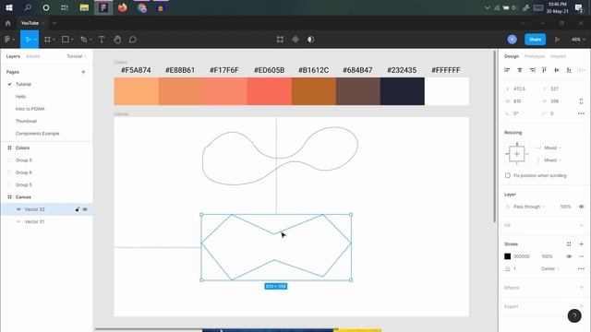The height and width of the screenshot is (332, 591).
Task: Click the #ED605B coral color swatch
Action: (270, 91)
